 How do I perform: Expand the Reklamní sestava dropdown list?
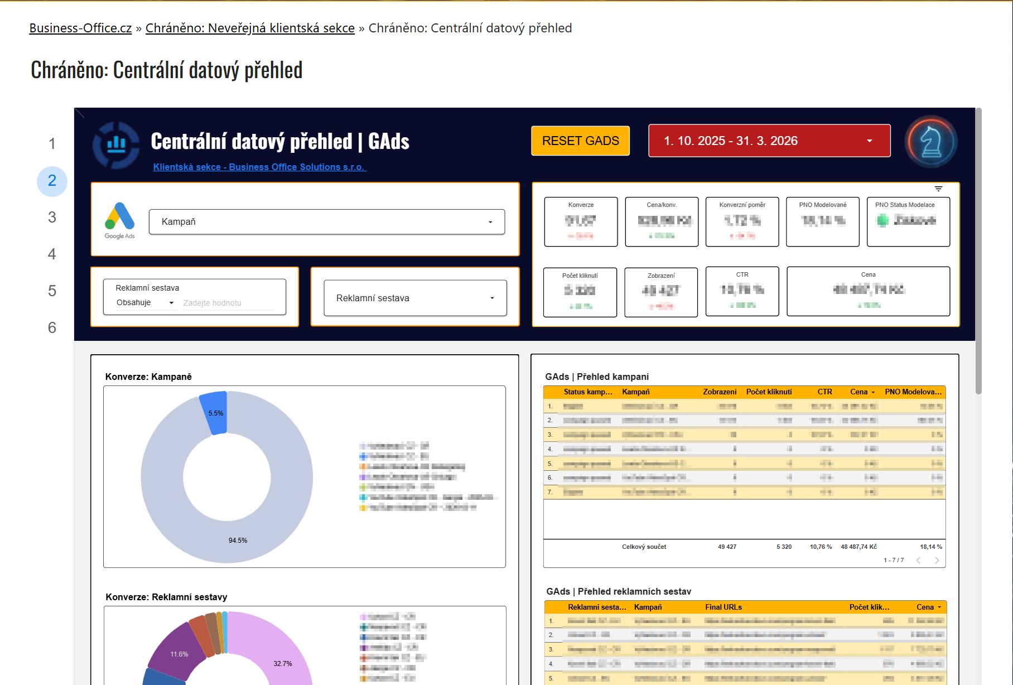pyautogui.click(x=415, y=298)
